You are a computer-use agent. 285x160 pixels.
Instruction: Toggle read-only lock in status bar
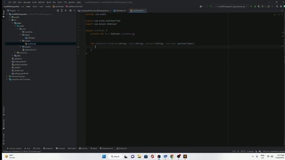coord(256,151)
